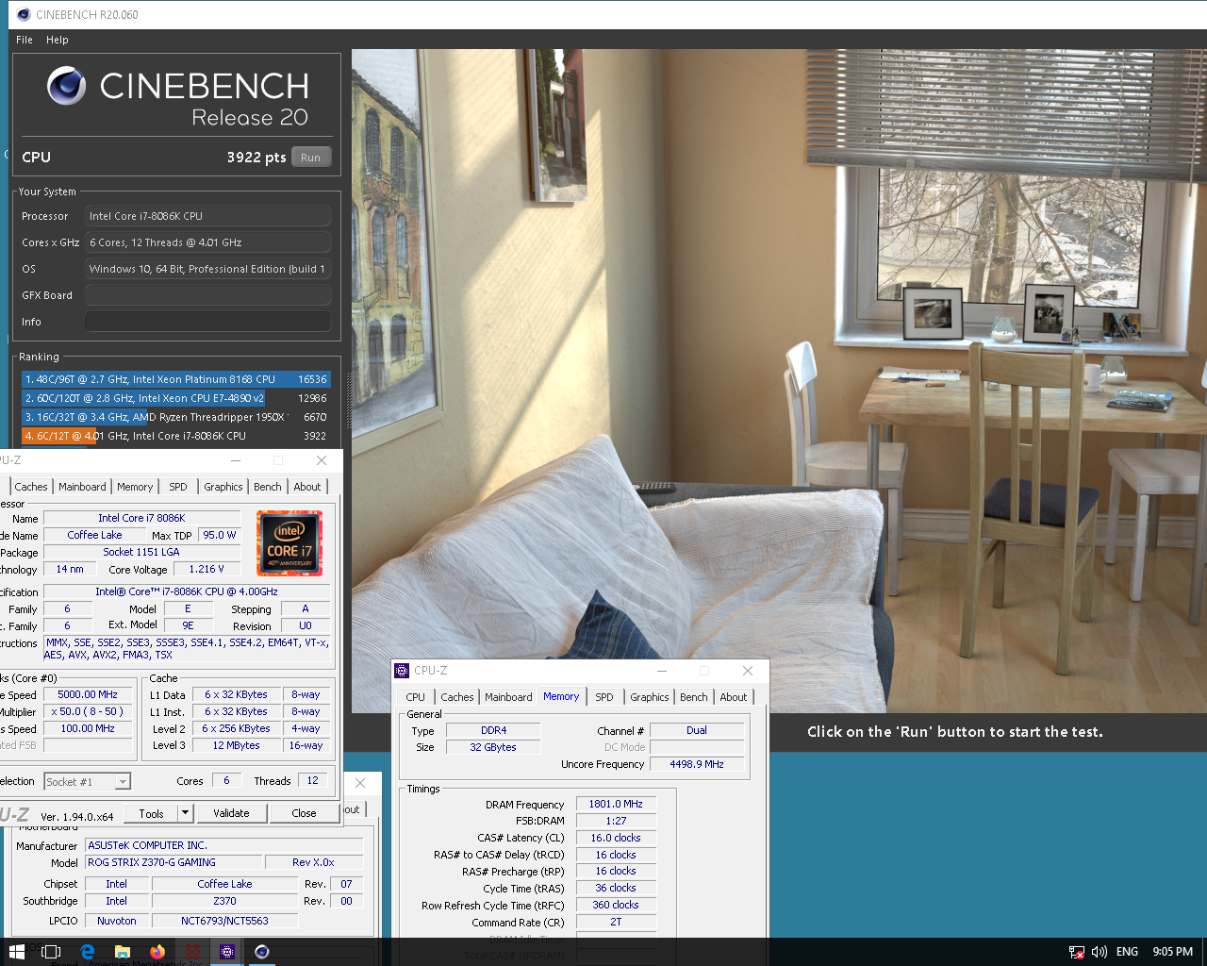Switch to SPD tab in left CPU-Z window
Image resolution: width=1207 pixels, height=966 pixels.
click(178, 487)
